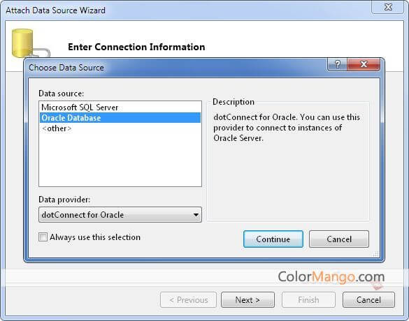Close the Choose Data Source dialog
The image size is (409, 321).
click(x=364, y=64)
